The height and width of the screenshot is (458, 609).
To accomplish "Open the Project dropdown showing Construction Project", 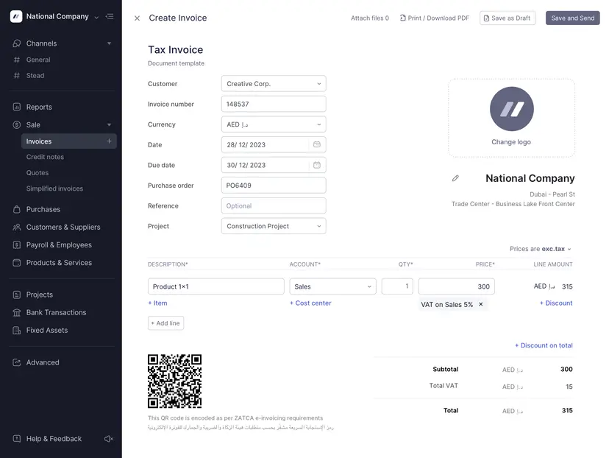I will (x=274, y=226).
